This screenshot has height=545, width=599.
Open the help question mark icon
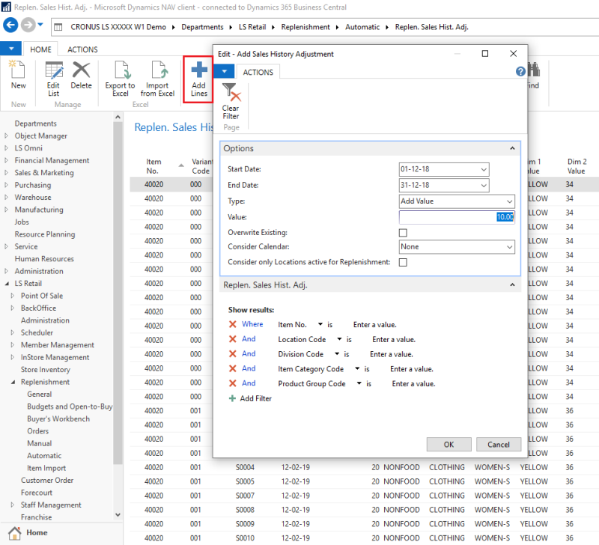pos(520,71)
